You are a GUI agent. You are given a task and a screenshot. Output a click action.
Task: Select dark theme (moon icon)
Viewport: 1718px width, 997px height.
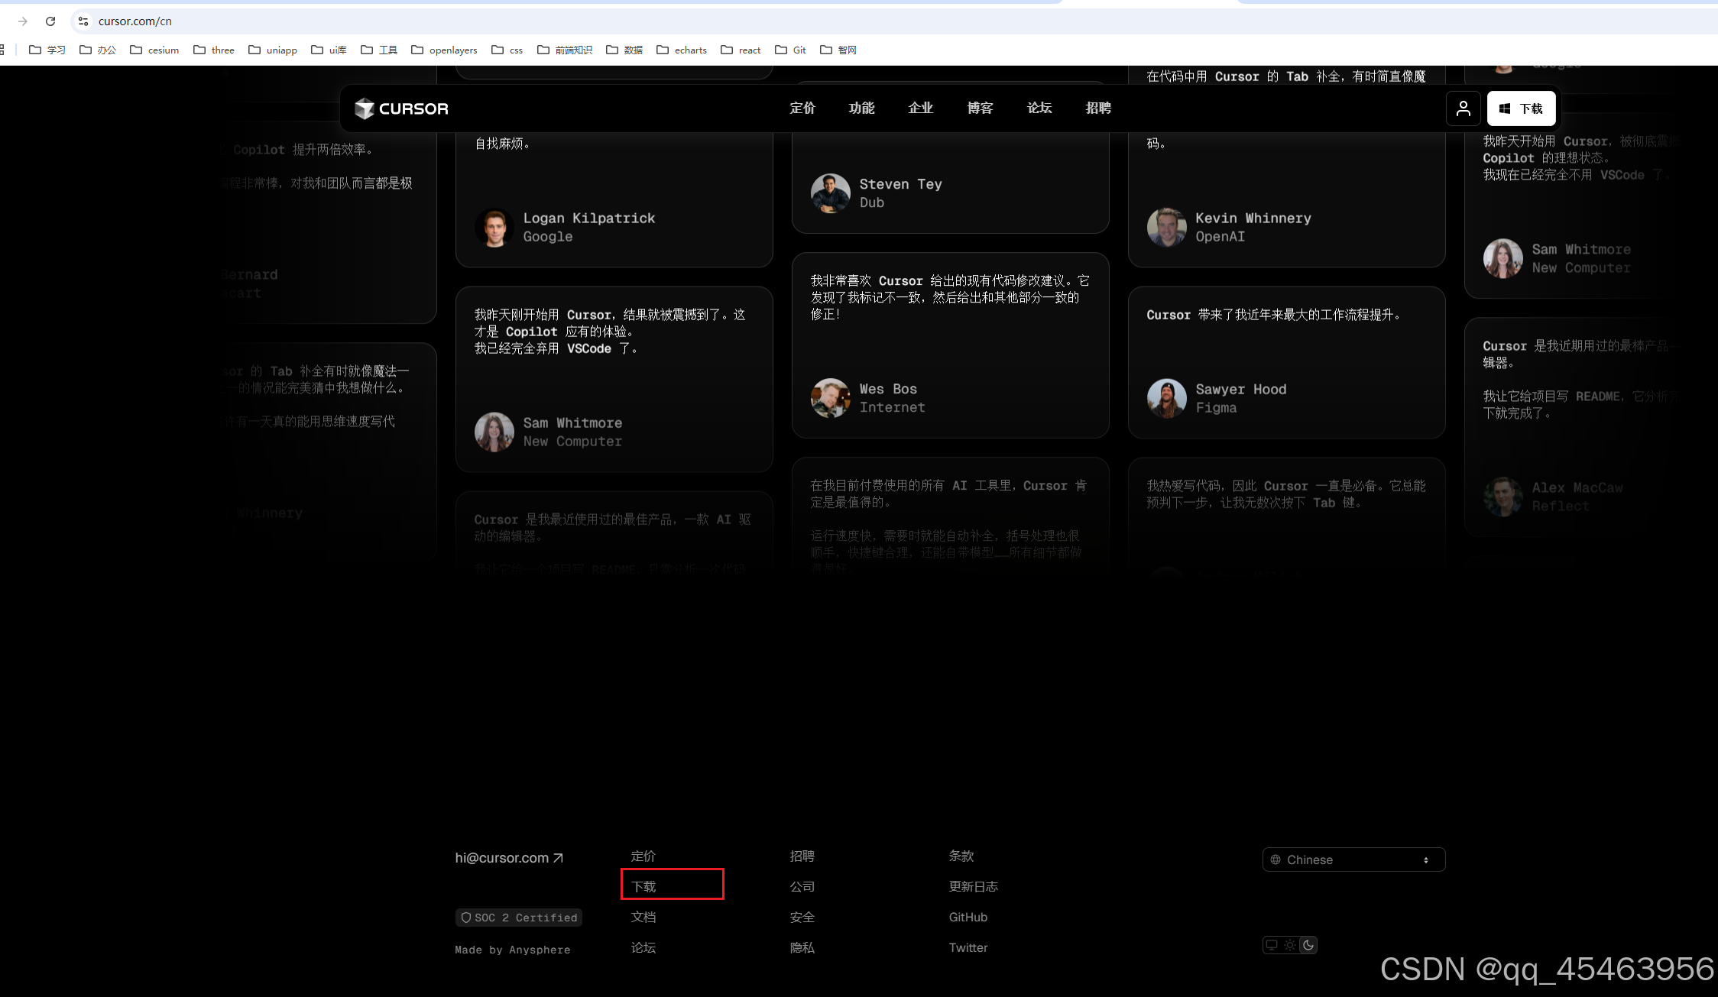point(1308,945)
